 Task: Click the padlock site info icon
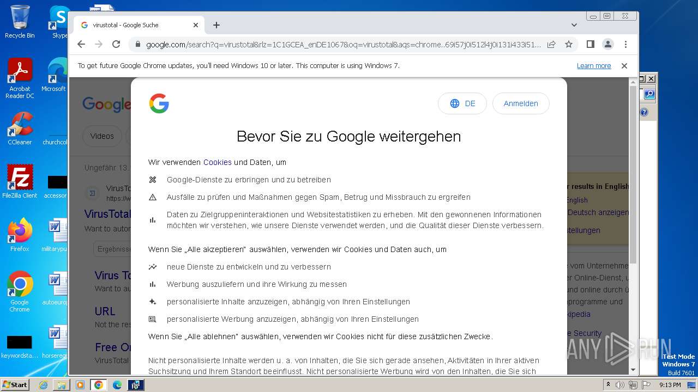coord(138,45)
